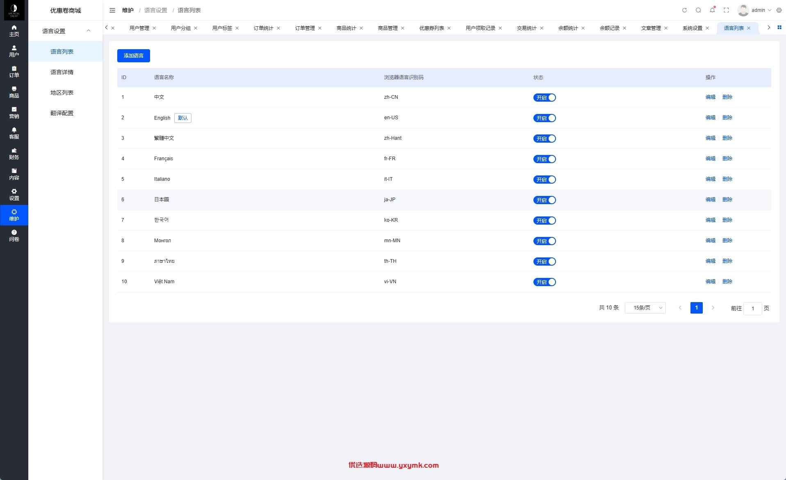Open the 主页 home section in sidebar
786x480 pixels.
coord(14,31)
